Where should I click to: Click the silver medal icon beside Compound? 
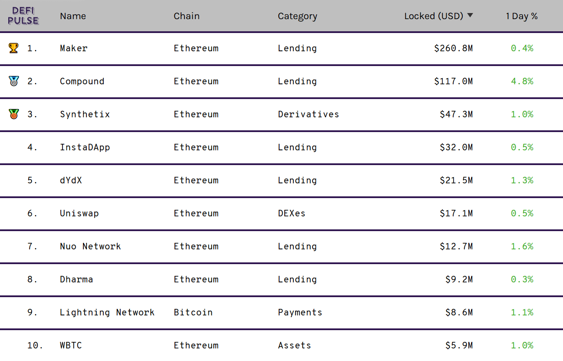coord(13,81)
